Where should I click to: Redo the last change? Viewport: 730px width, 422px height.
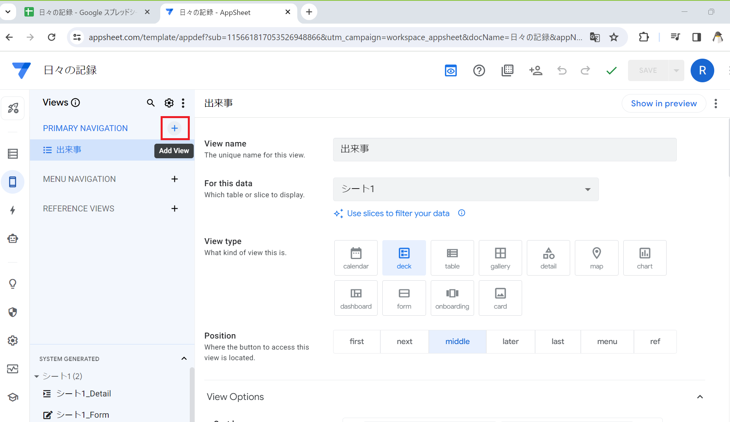585,70
